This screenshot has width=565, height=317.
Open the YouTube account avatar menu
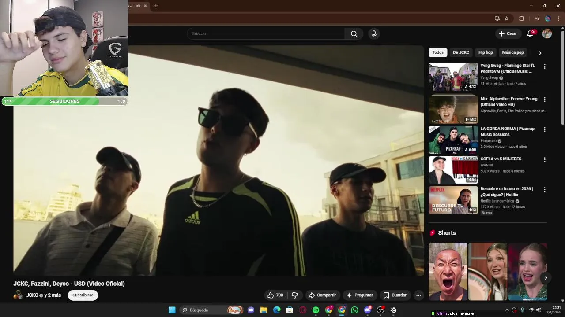tap(547, 34)
